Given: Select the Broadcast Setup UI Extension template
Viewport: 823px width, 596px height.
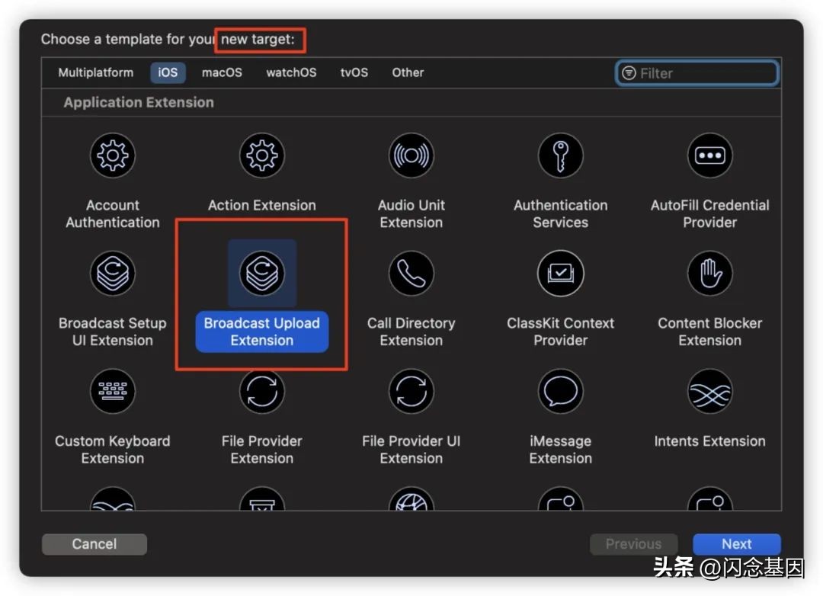Looking at the screenshot, I should tap(113, 274).
